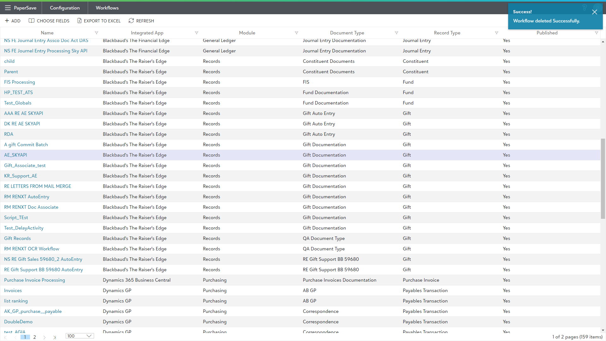Open Purchase Invoice Processing workflow
This screenshot has height=341, width=606.
point(34,280)
